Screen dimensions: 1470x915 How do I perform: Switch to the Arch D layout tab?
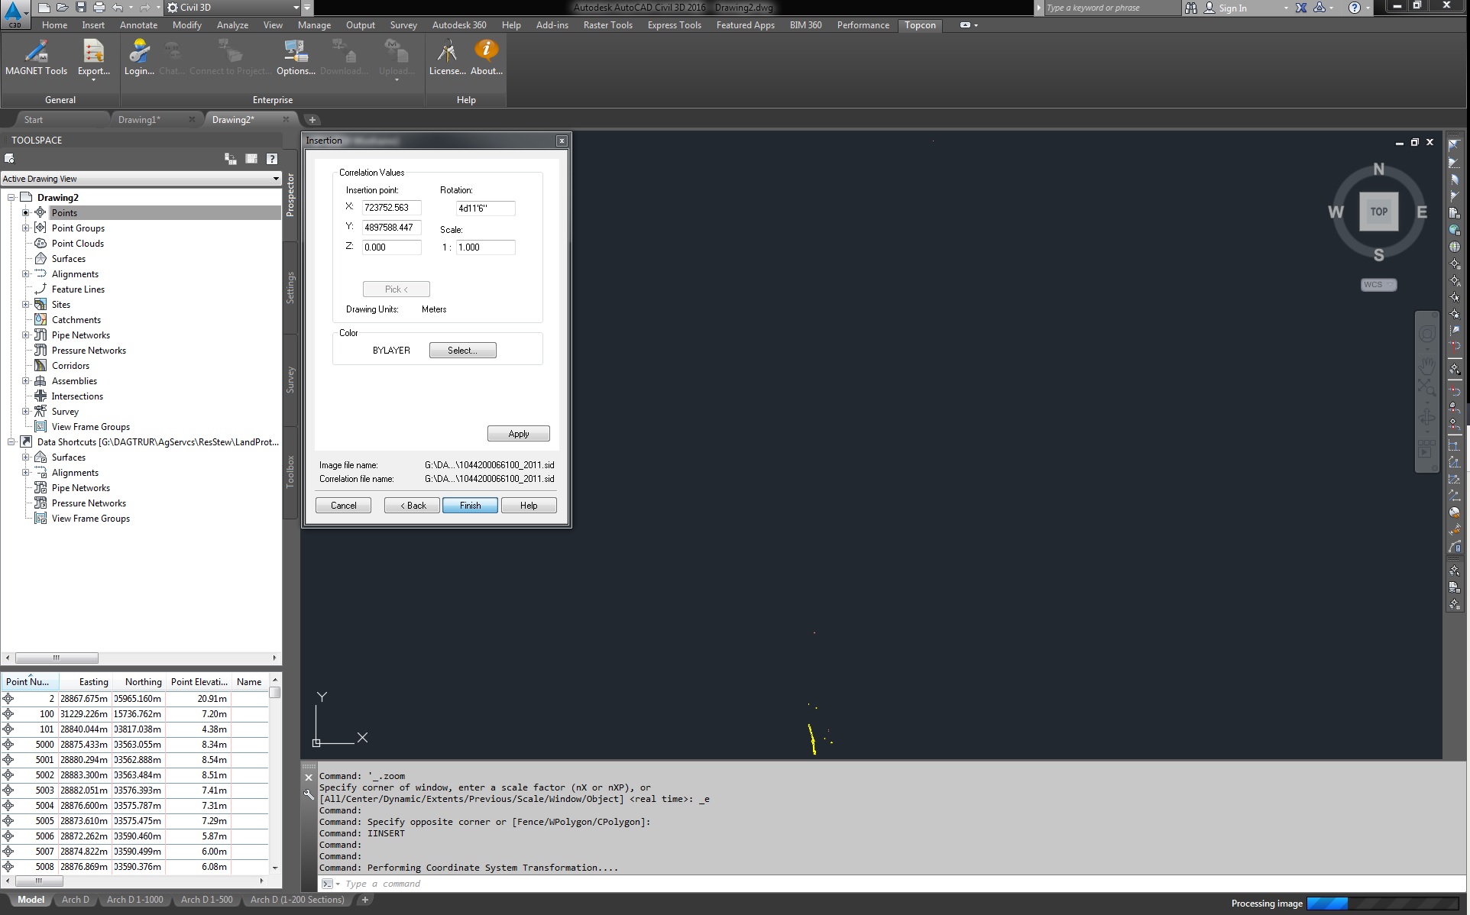coord(75,900)
